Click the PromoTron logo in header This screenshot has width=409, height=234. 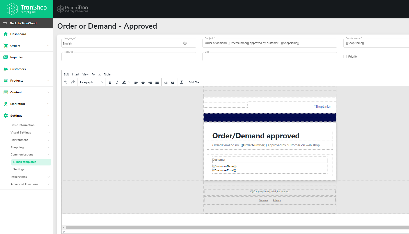[73, 9]
